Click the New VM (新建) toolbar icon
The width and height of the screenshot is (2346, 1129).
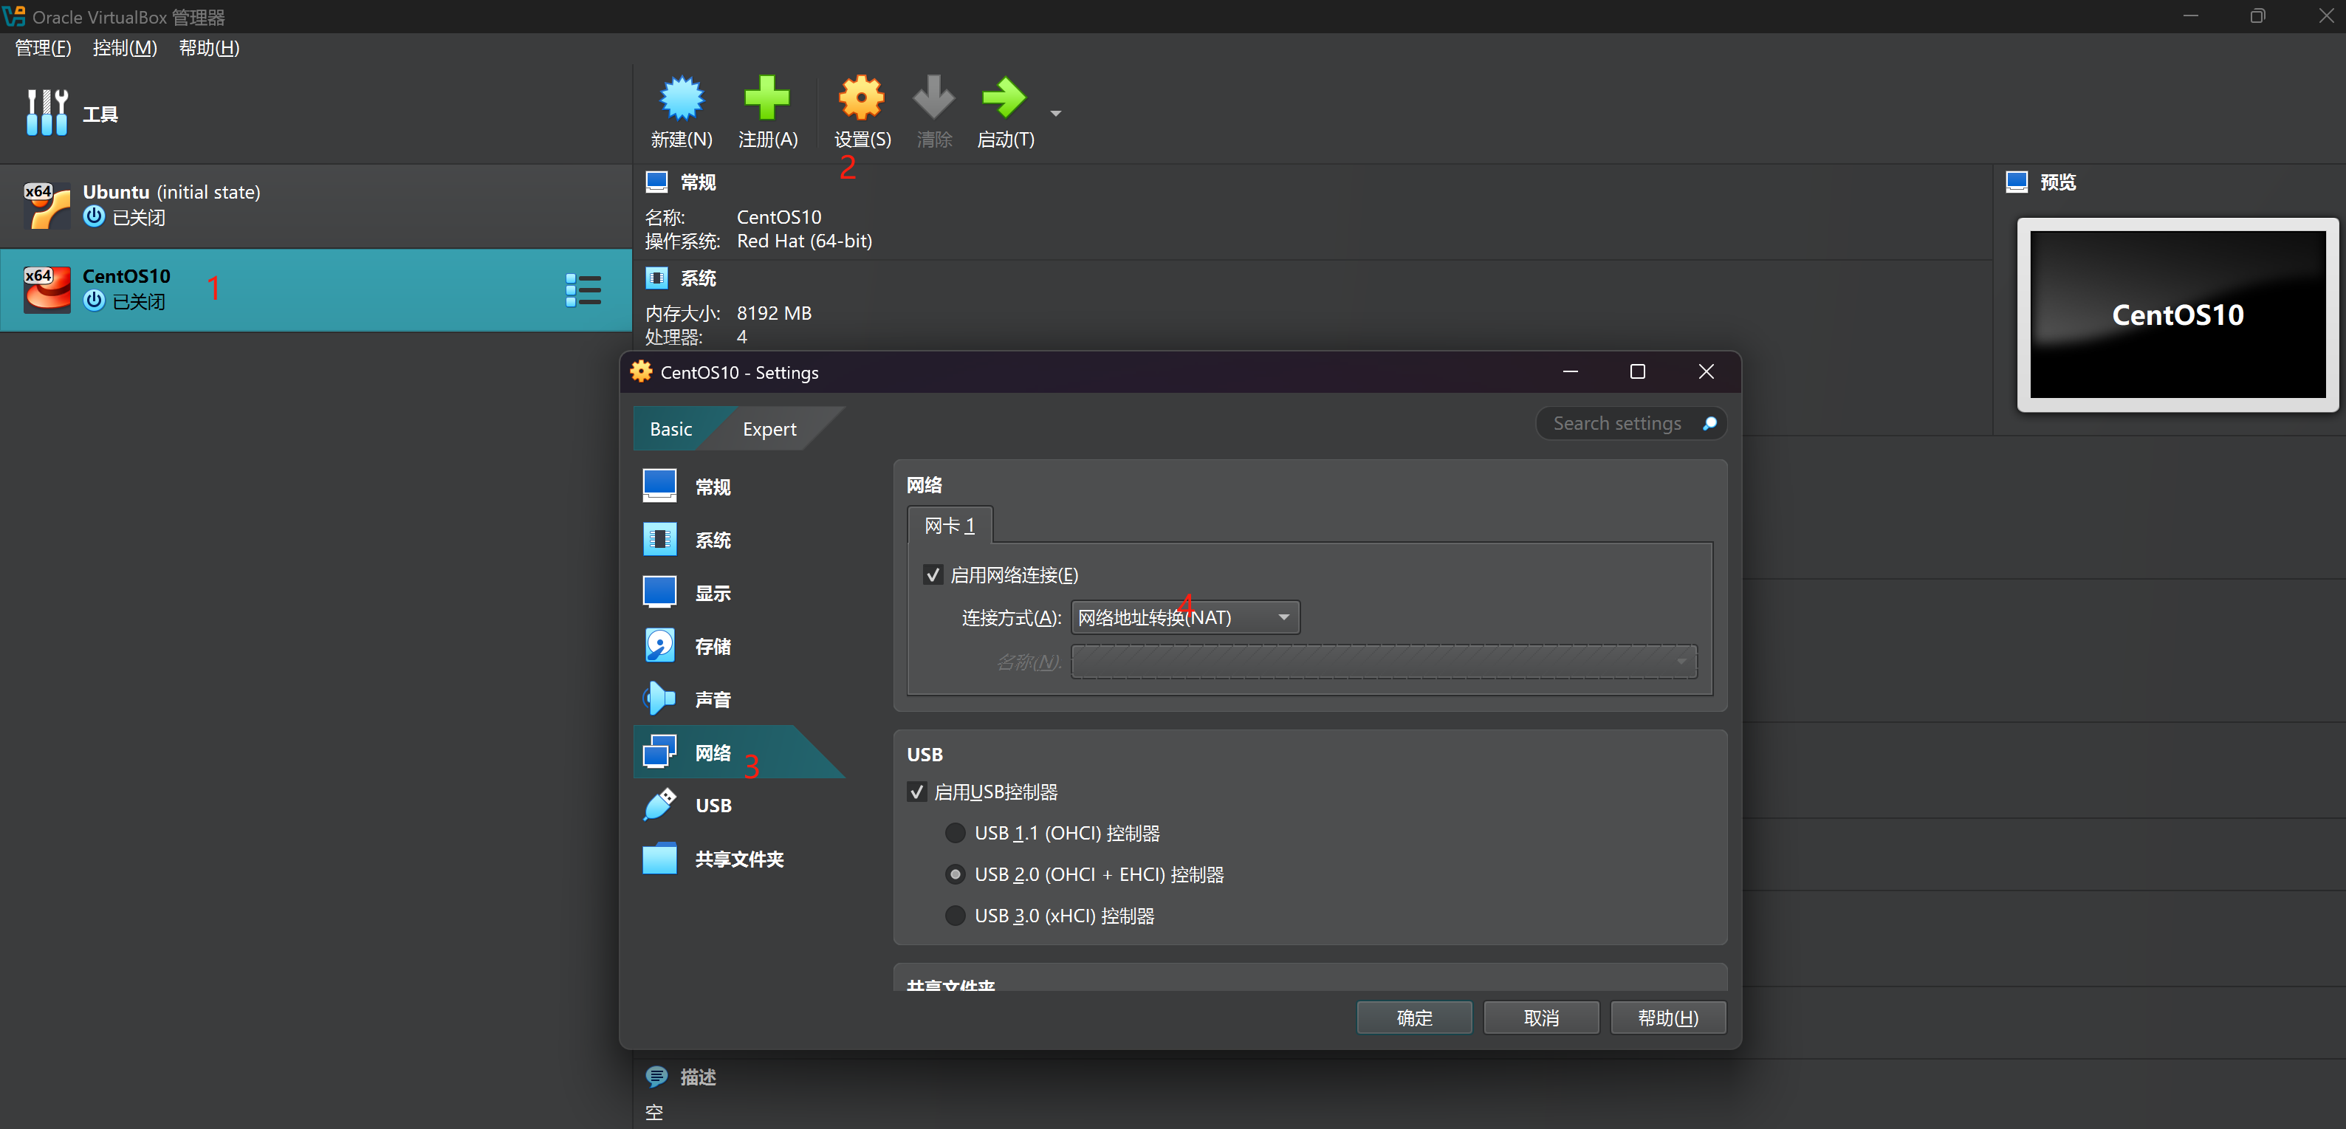coord(682,99)
